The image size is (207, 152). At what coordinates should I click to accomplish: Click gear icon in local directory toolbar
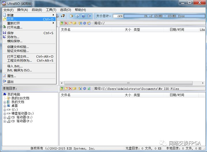coord(84,88)
